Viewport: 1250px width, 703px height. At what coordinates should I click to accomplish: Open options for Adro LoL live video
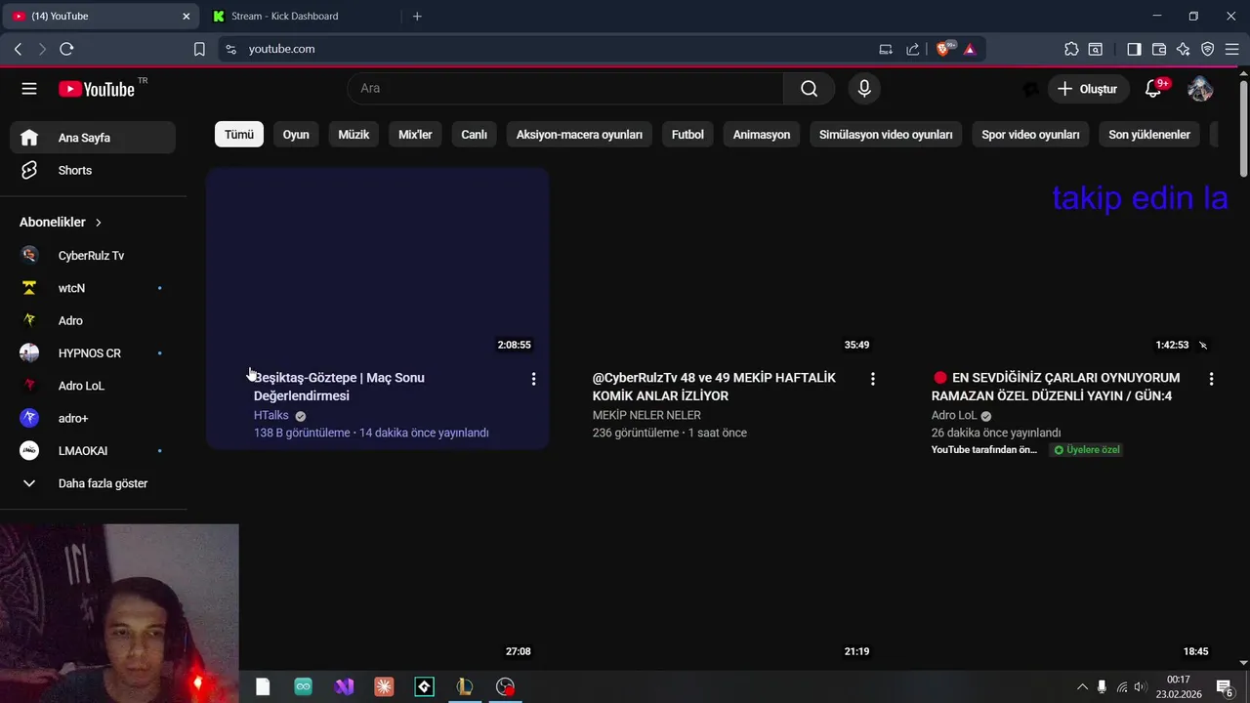pyautogui.click(x=1211, y=379)
